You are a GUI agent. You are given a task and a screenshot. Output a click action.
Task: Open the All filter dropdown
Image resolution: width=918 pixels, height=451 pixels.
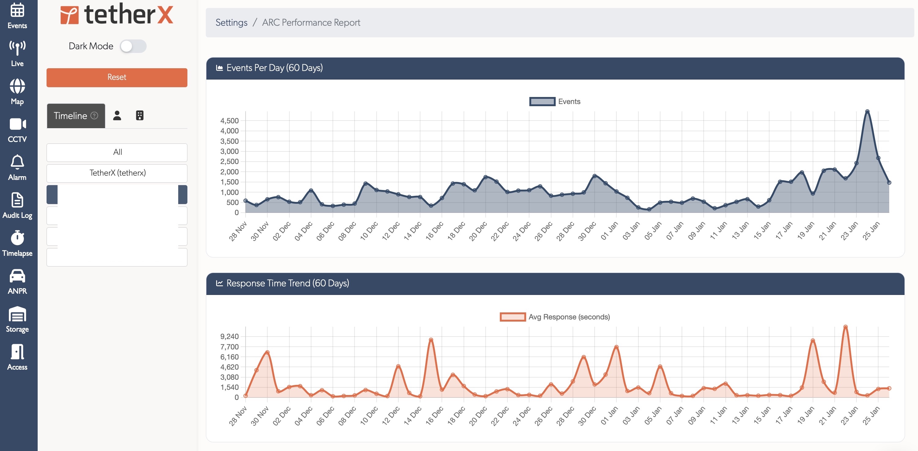click(x=117, y=152)
